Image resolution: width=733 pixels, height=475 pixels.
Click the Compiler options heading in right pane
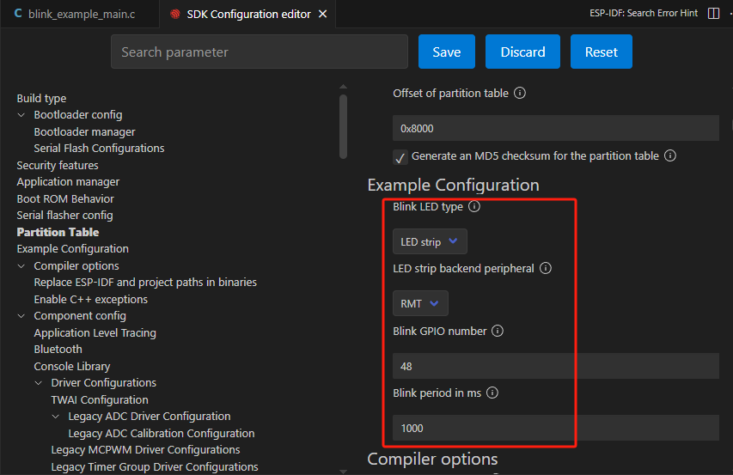point(432,460)
